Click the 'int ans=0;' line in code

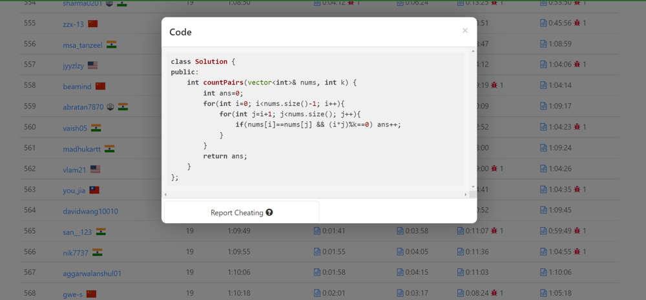[x=224, y=93]
